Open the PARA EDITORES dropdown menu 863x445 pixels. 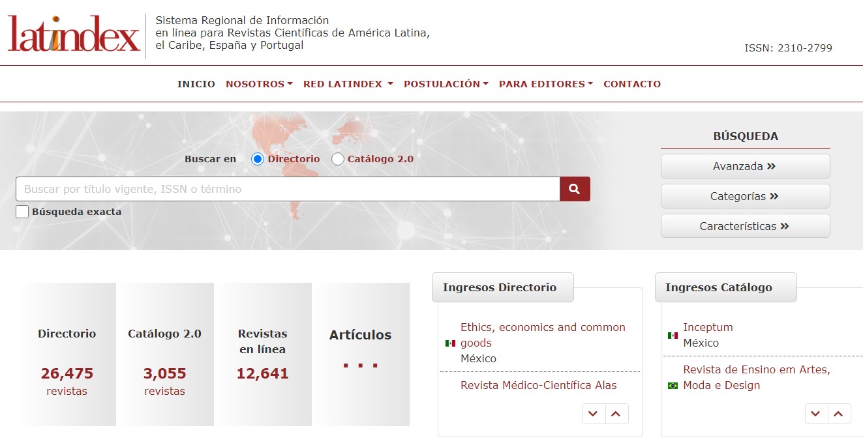coord(545,83)
